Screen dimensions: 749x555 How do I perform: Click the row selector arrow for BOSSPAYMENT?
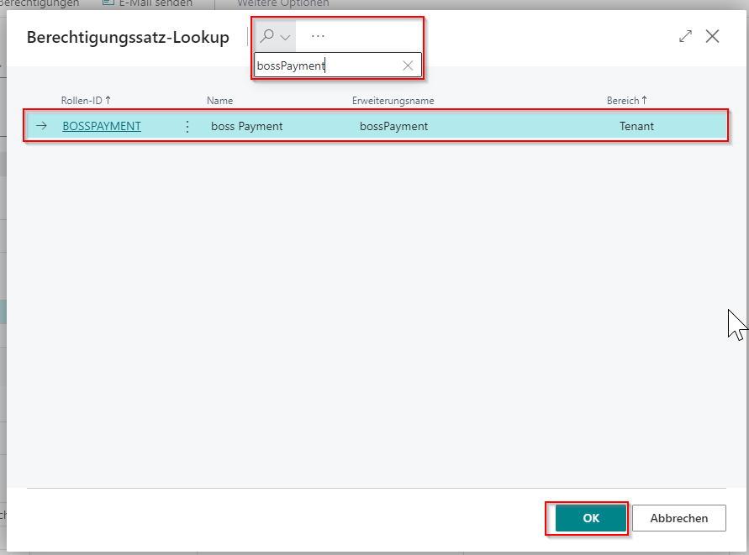coord(41,127)
